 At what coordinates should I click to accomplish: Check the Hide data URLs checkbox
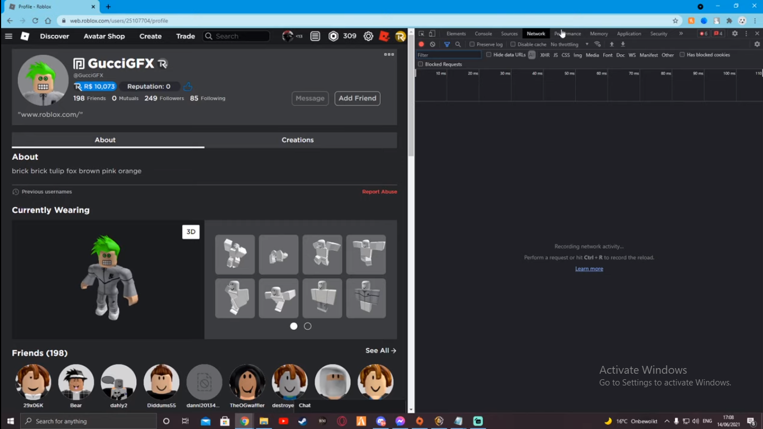click(x=489, y=55)
